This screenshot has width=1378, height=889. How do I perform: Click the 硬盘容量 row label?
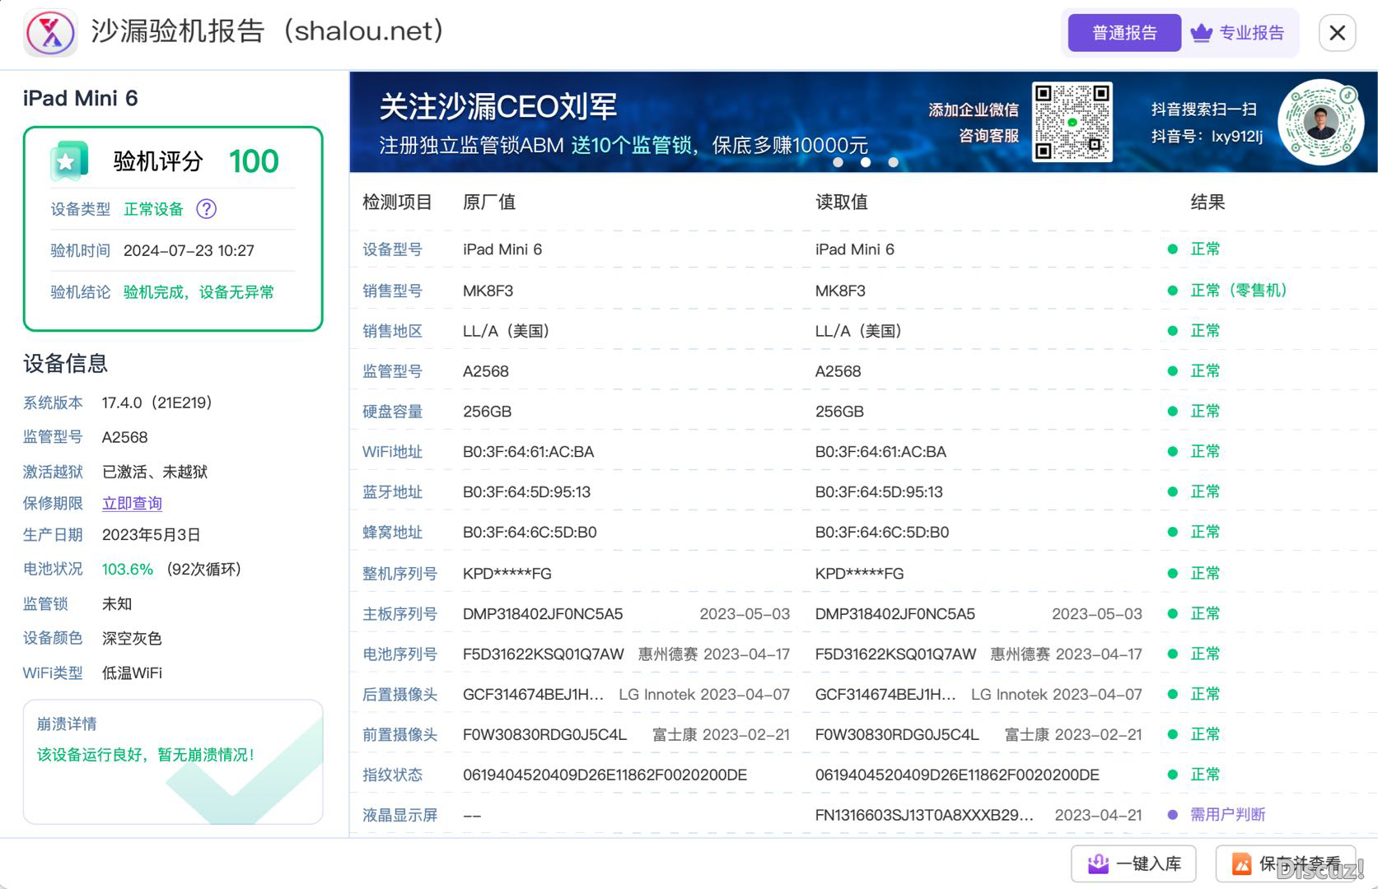coord(392,412)
